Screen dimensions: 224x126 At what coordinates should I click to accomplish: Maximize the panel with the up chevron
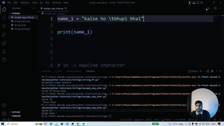217,71
